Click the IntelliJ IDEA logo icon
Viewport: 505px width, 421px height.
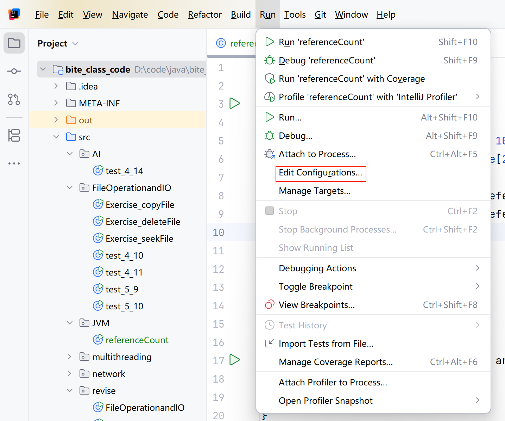coord(14,14)
